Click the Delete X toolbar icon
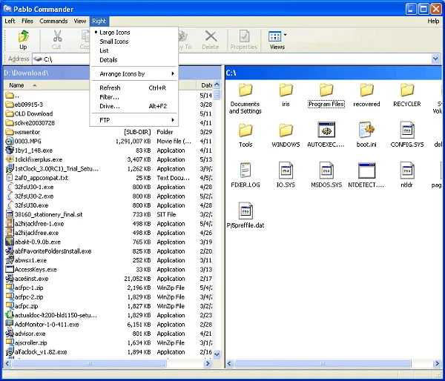Screen dimensions: 445x381 click(x=211, y=36)
